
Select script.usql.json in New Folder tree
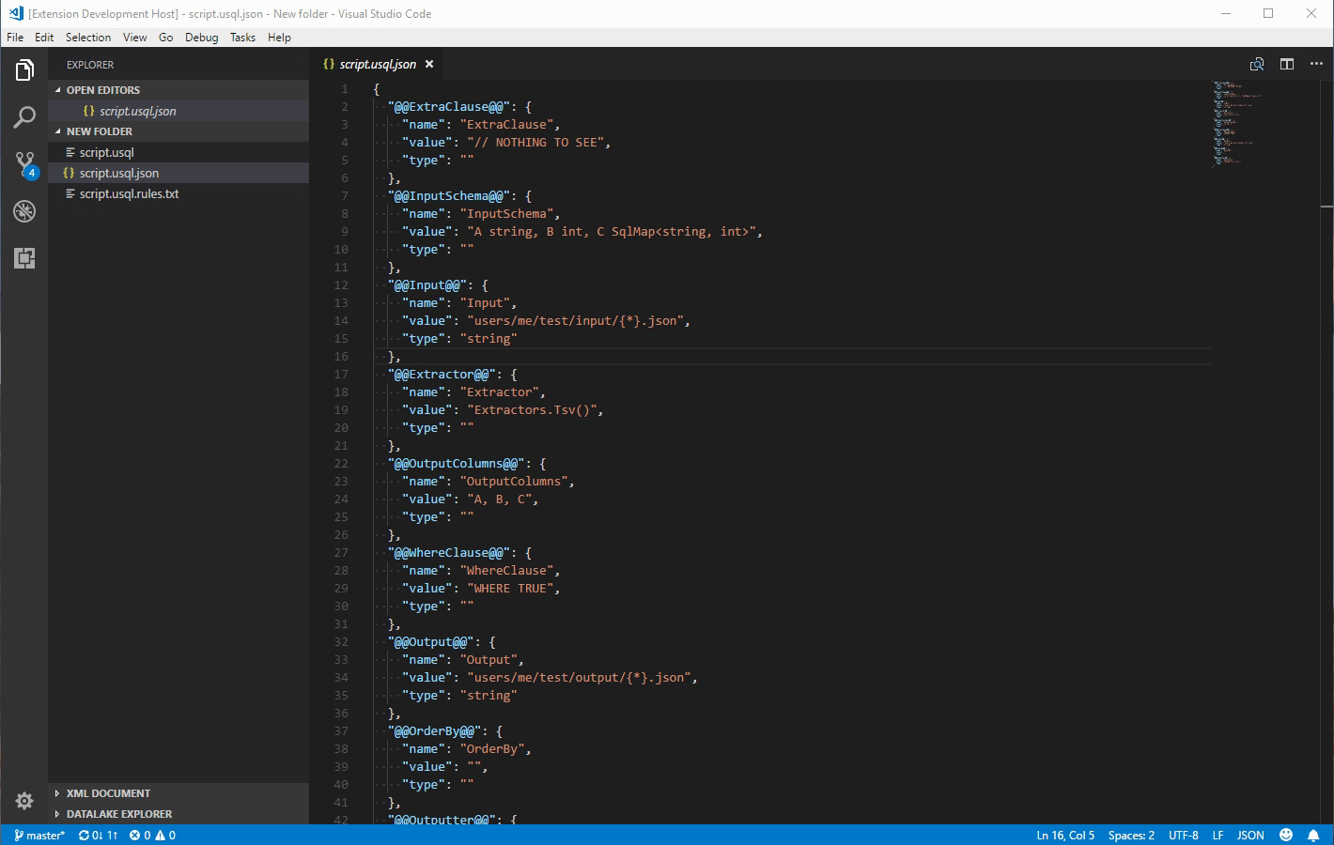[x=178, y=173]
